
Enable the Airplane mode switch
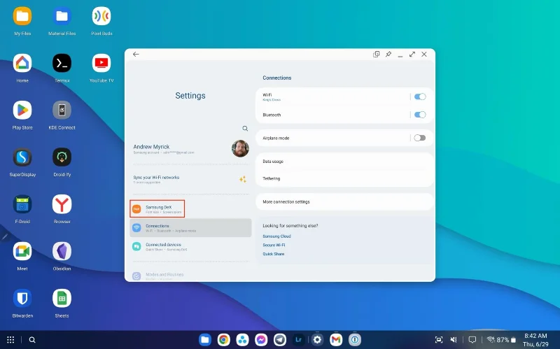(419, 138)
